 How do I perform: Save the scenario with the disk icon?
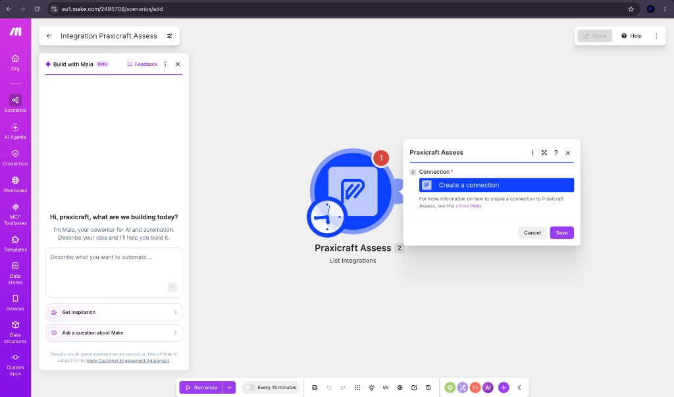(315, 388)
